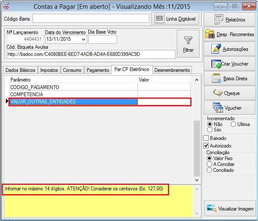Open Desp. Recorrentes folder button
The height and width of the screenshot is (221, 258).
pos(229,34)
